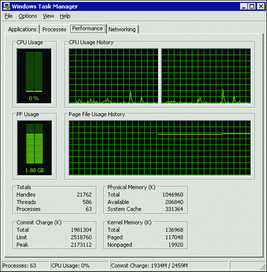267x272 pixels.
Task: Click Kernel Memory Total 136968
Action: pos(174,230)
